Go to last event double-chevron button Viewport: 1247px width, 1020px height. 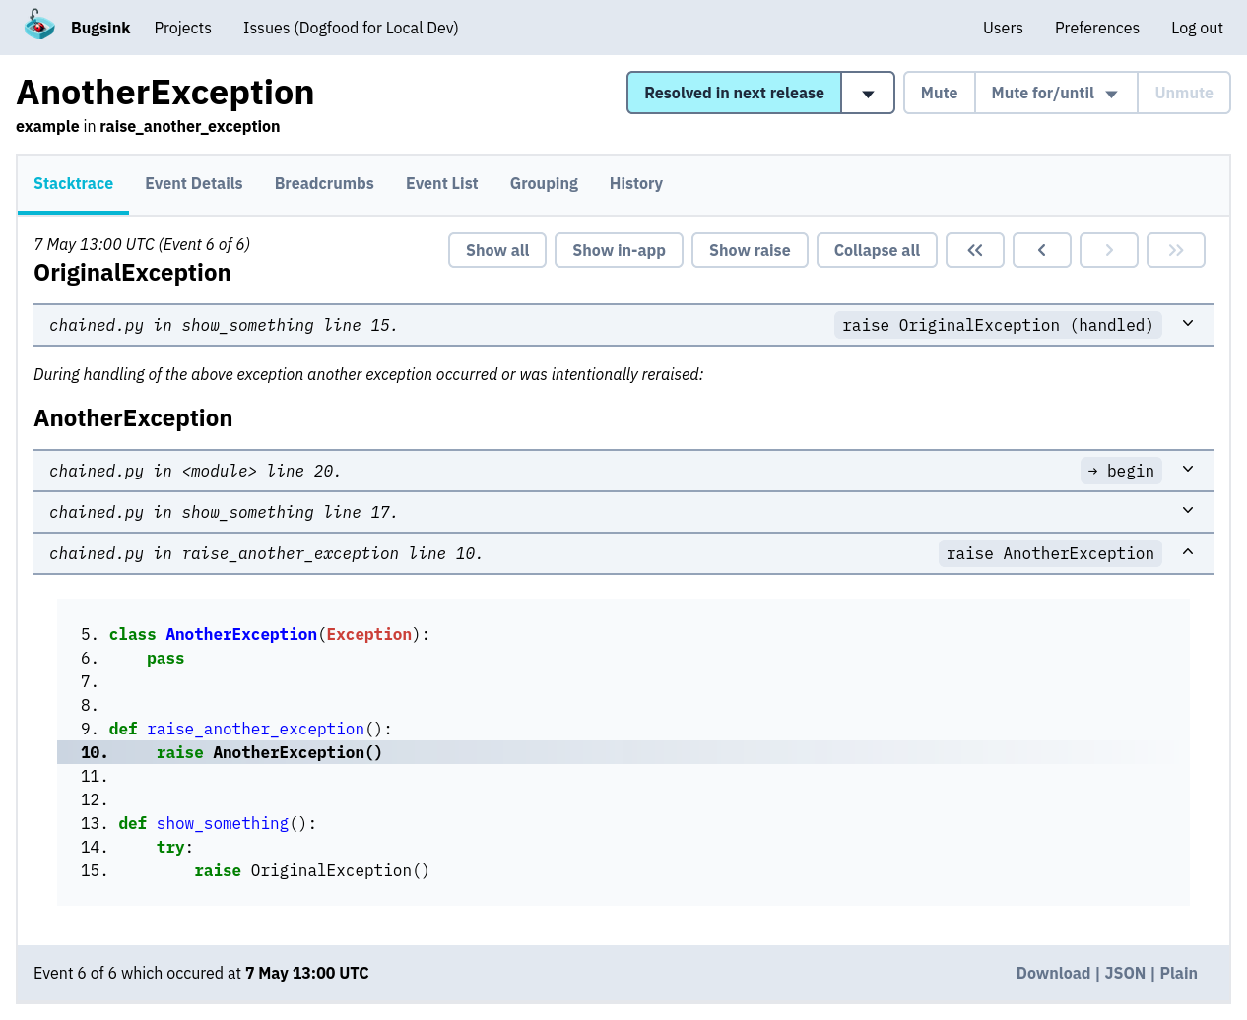(x=1176, y=250)
